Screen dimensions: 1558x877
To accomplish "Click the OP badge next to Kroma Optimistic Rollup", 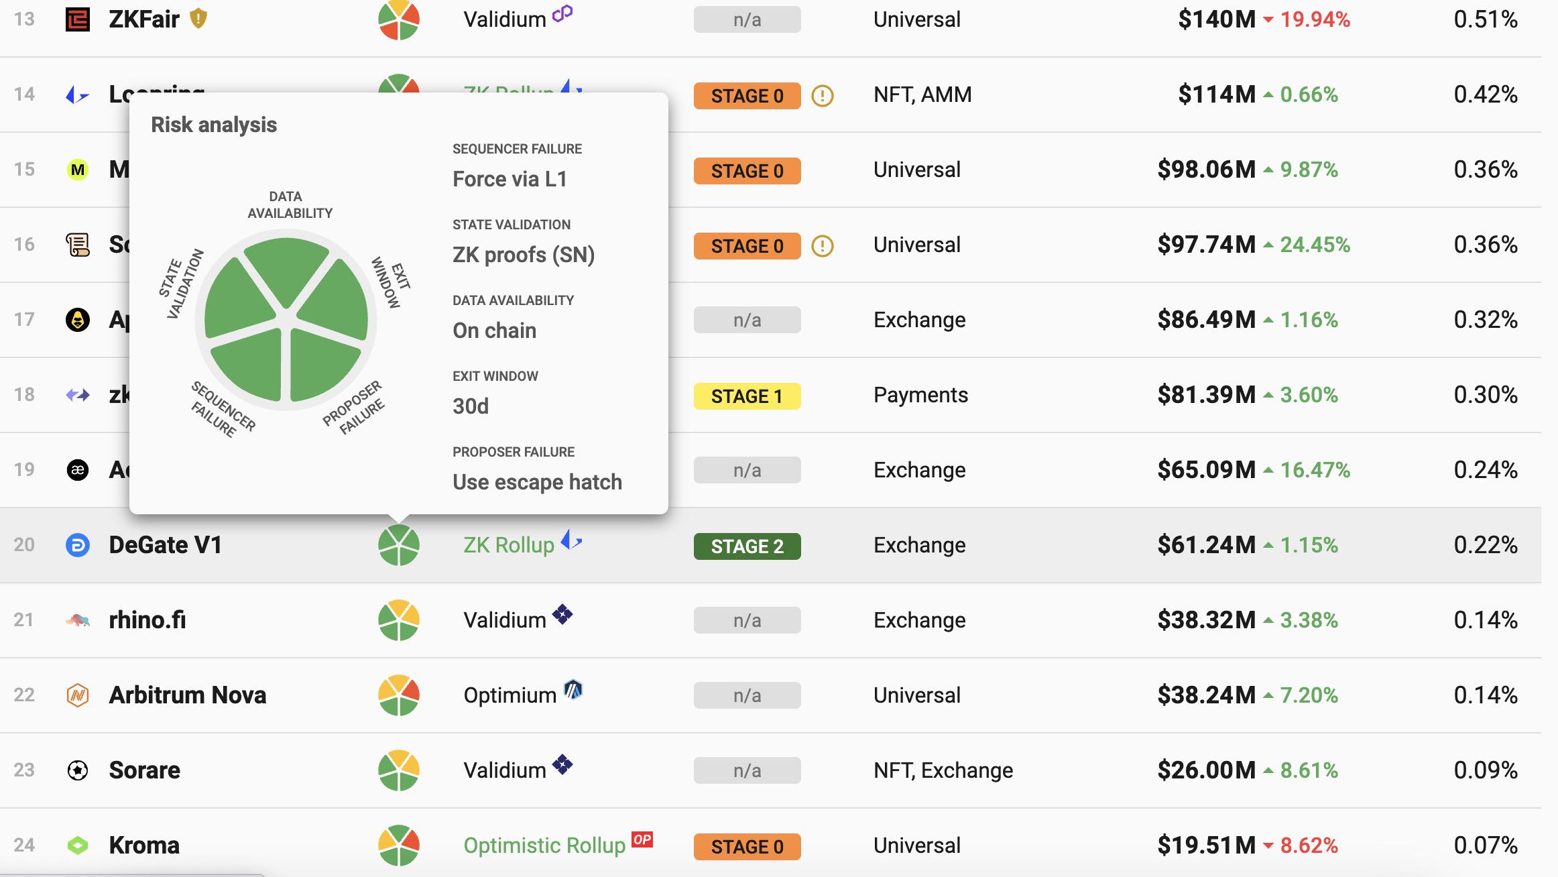I will point(642,839).
